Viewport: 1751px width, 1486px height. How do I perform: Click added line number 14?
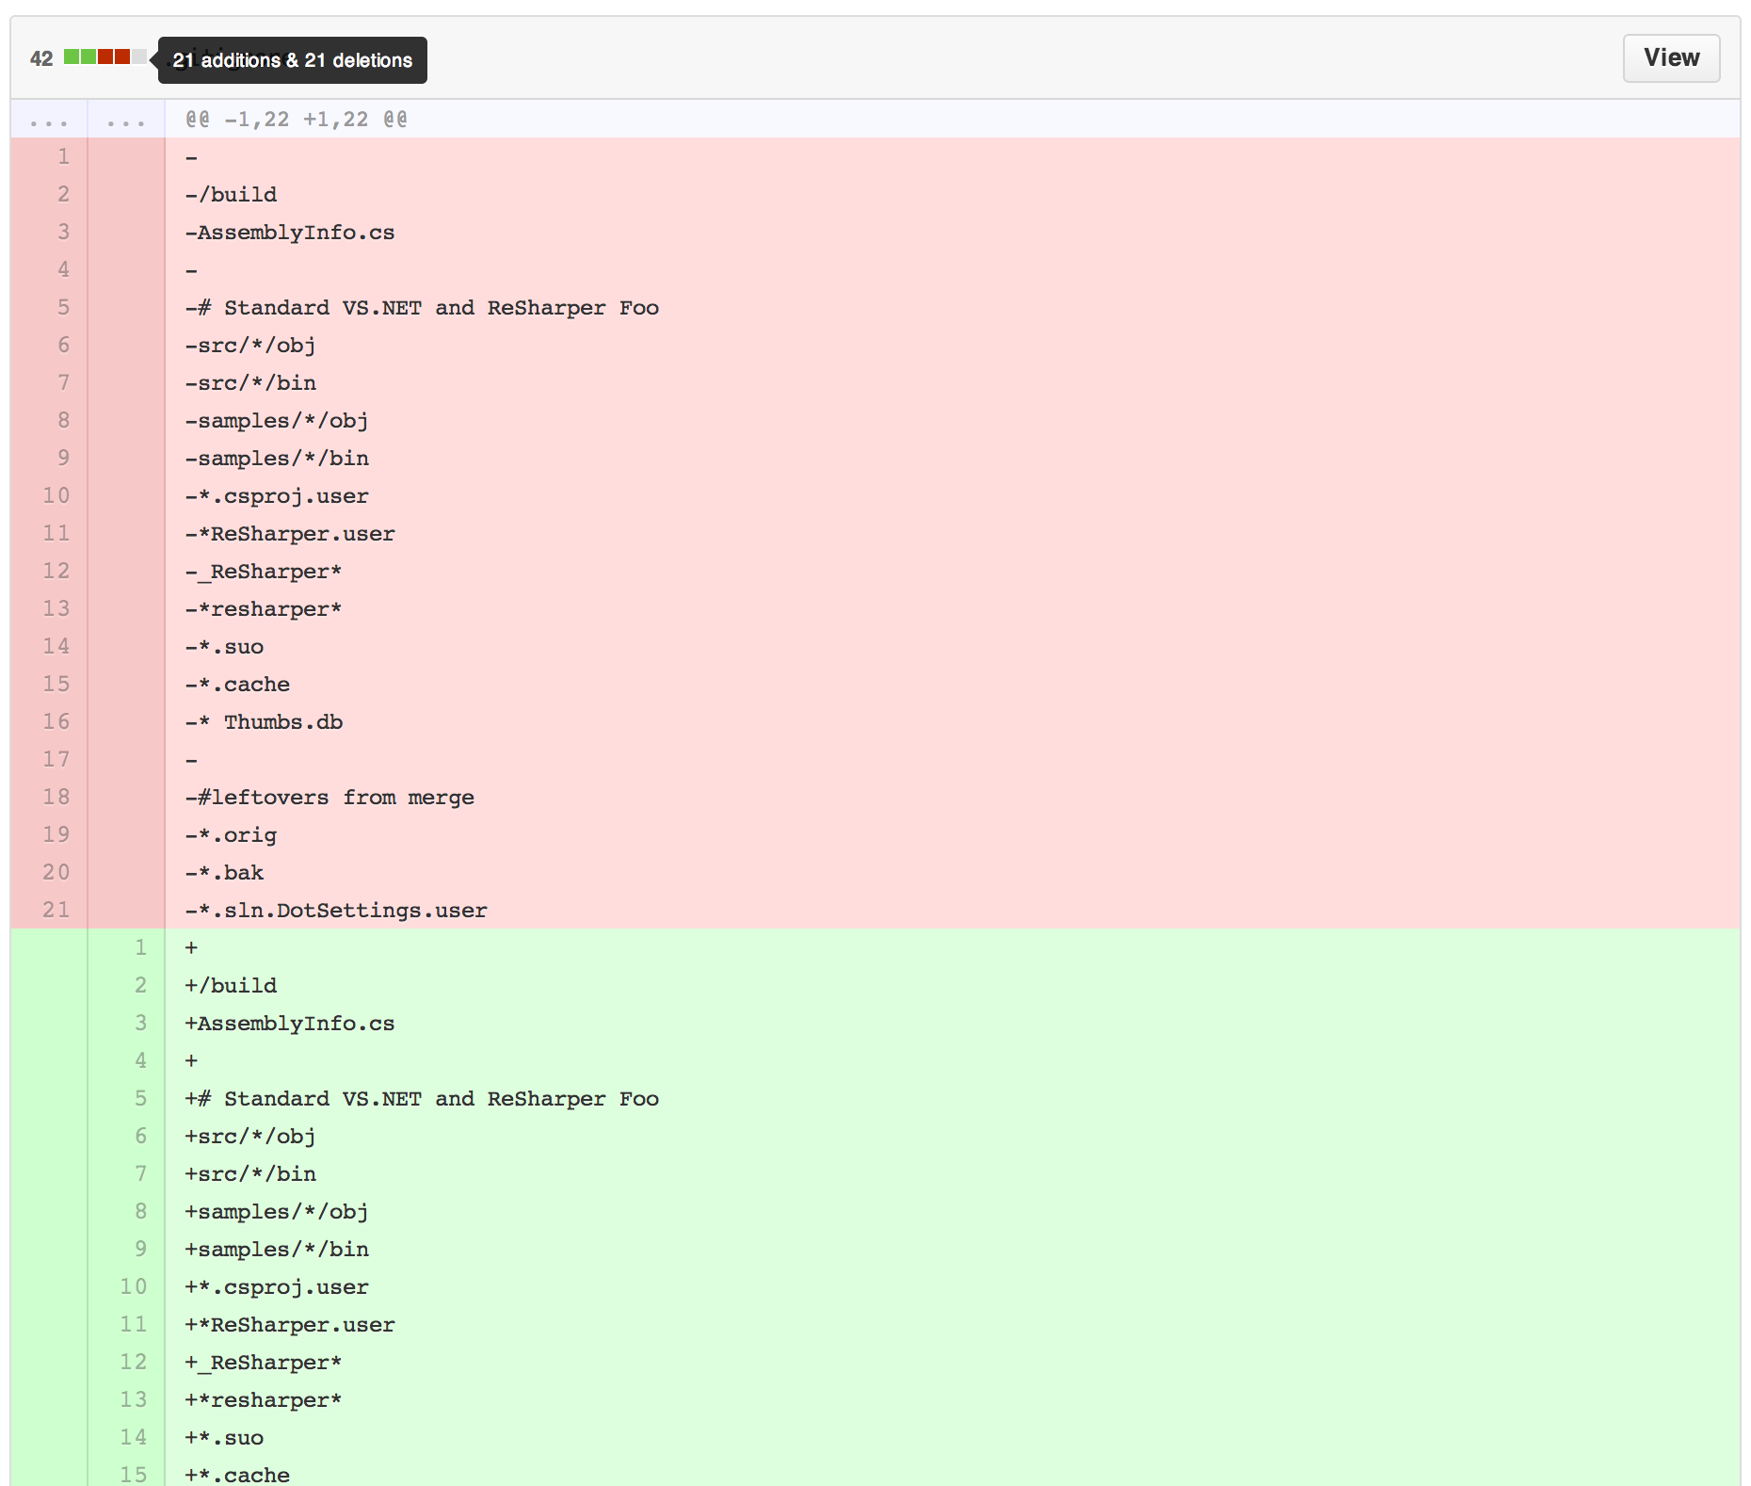tap(134, 1438)
